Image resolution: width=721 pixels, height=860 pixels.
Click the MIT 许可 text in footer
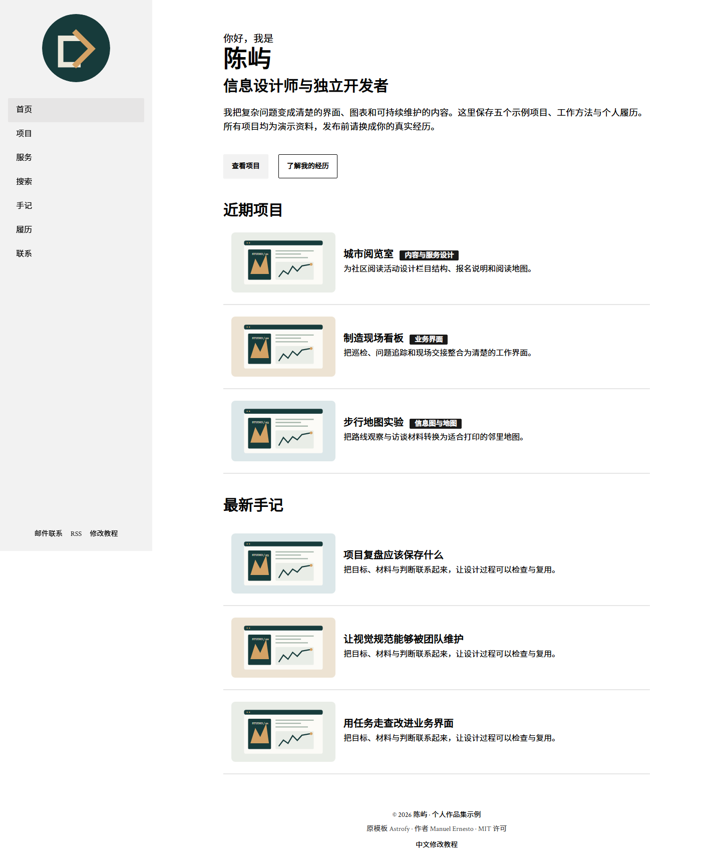click(493, 829)
